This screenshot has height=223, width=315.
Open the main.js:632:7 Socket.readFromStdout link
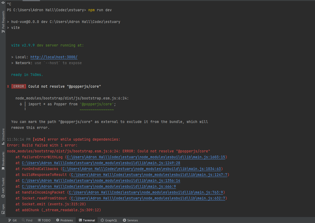click(148, 198)
